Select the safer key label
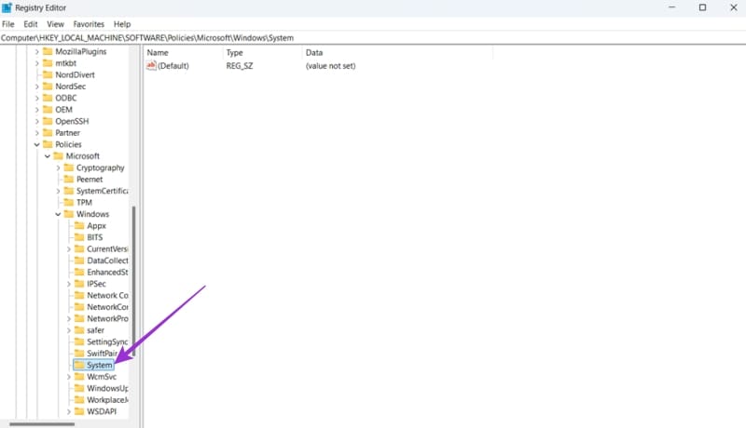The image size is (746, 428). coord(96,330)
